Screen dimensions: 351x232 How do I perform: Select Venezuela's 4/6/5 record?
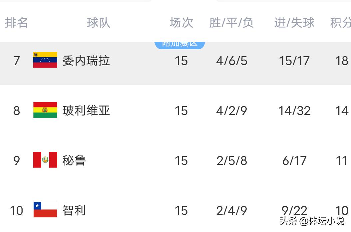point(232,61)
